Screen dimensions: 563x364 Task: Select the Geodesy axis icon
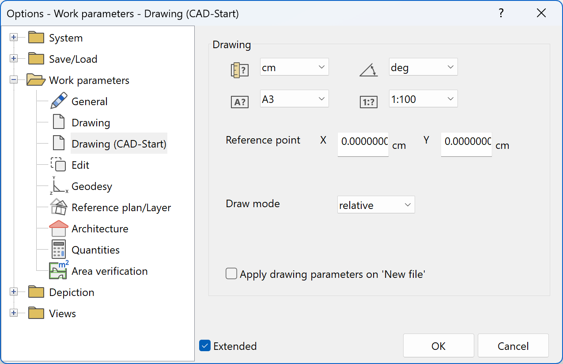59,186
